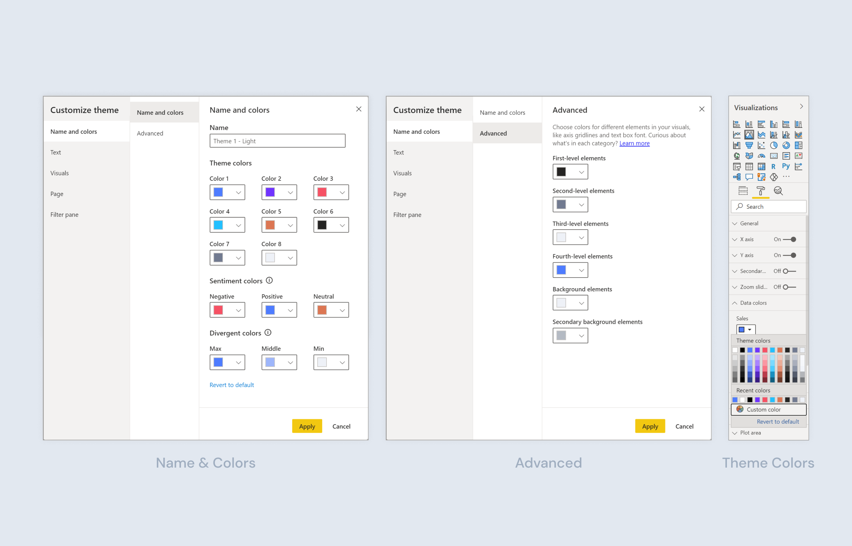Select the R script visual icon

point(774,167)
